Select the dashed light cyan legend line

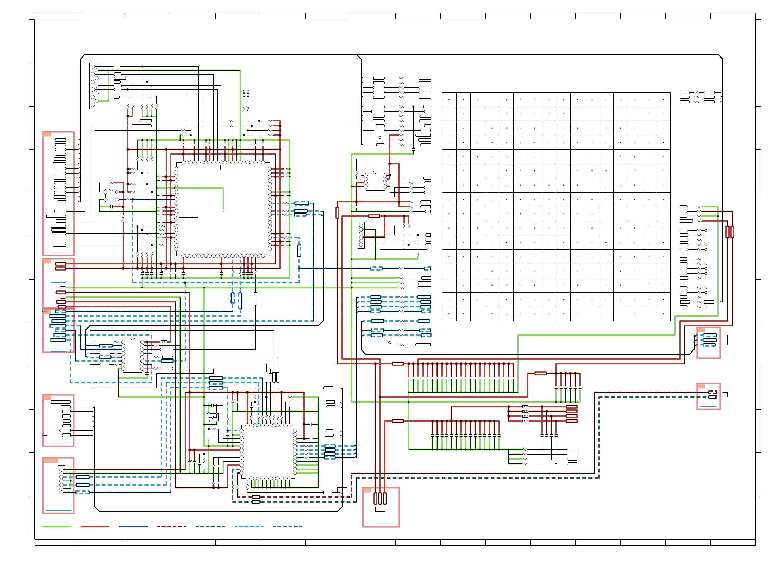pos(249,527)
